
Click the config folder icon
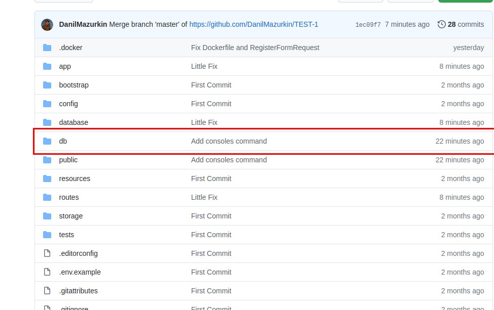[x=47, y=104]
